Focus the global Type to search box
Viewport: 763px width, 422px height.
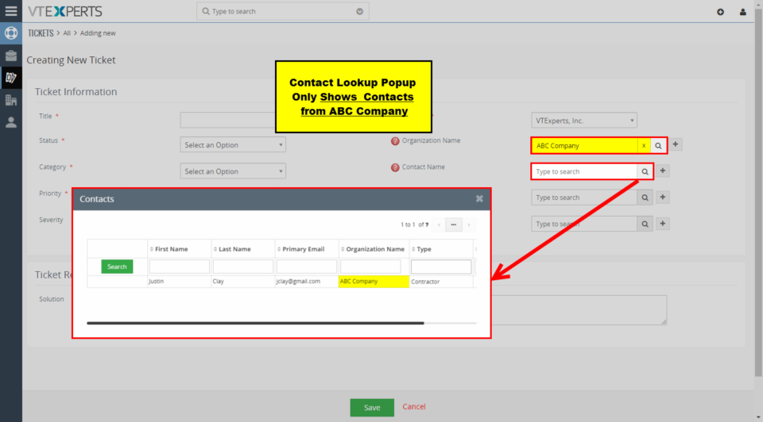(x=283, y=11)
